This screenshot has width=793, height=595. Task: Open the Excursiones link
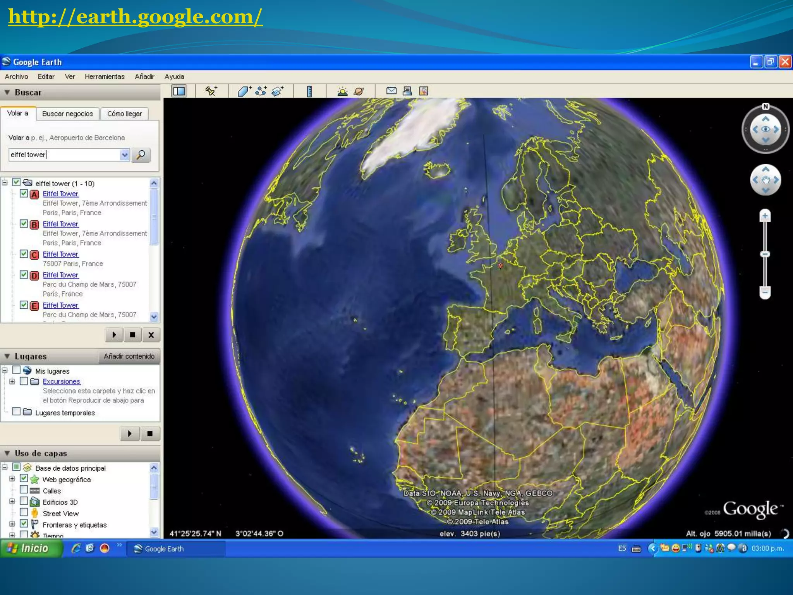point(61,382)
